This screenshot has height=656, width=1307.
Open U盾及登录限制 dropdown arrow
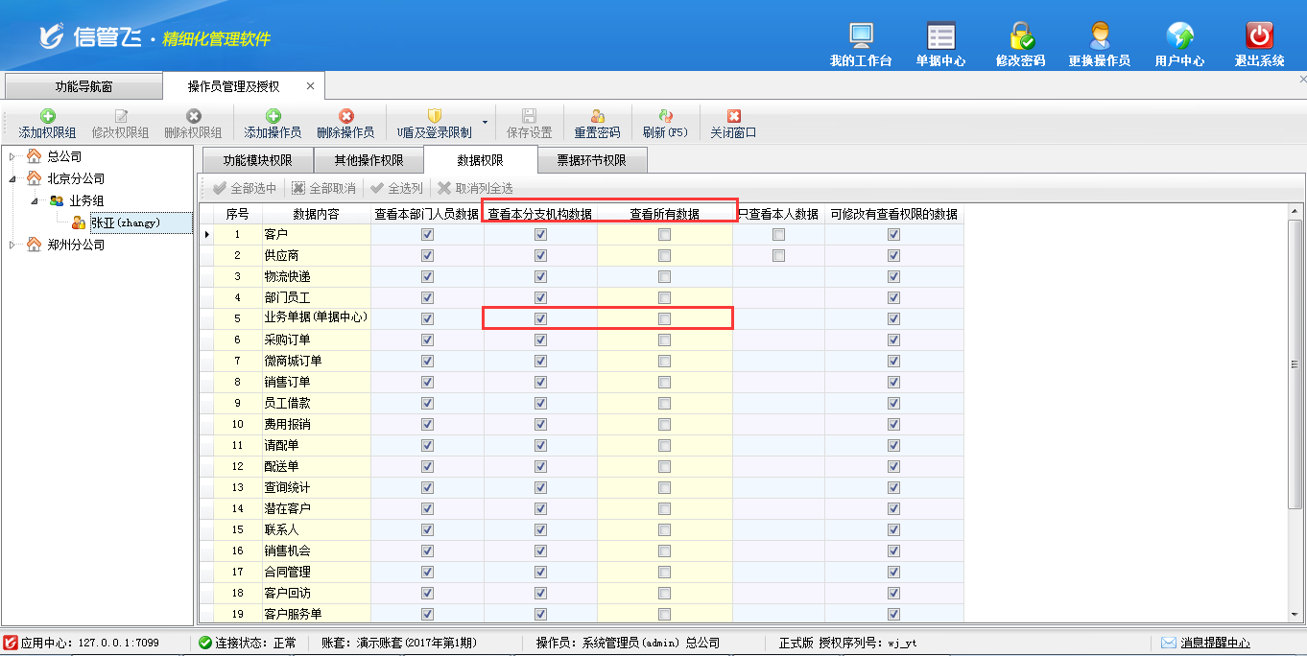[485, 124]
